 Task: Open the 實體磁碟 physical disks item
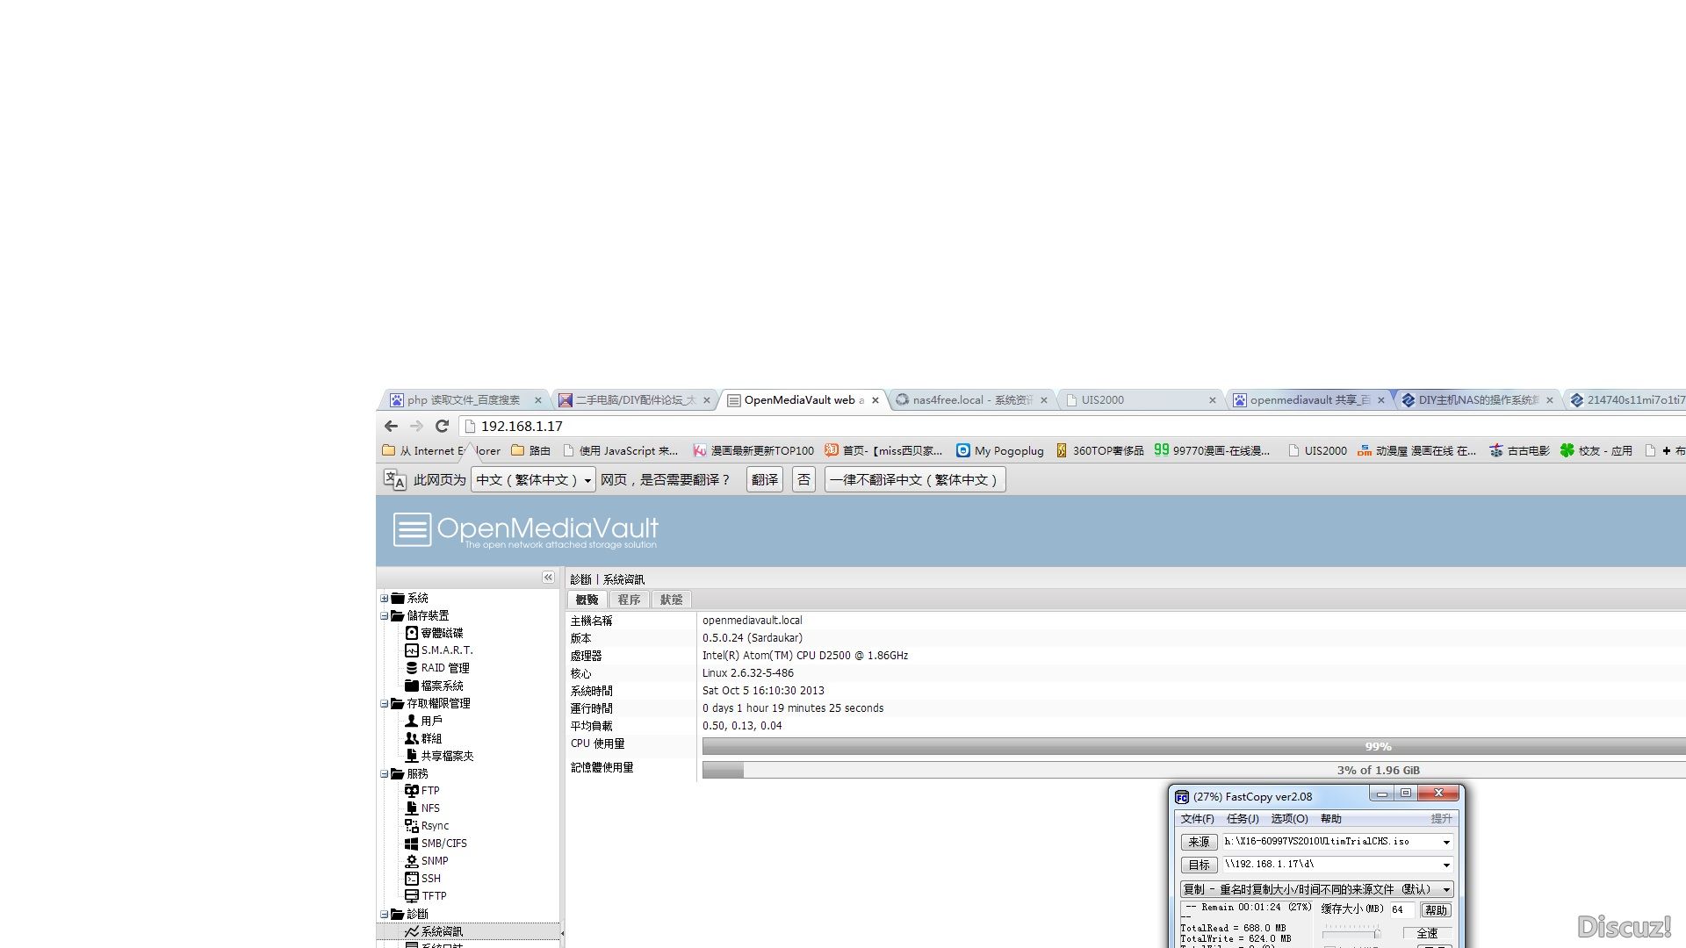click(434, 633)
